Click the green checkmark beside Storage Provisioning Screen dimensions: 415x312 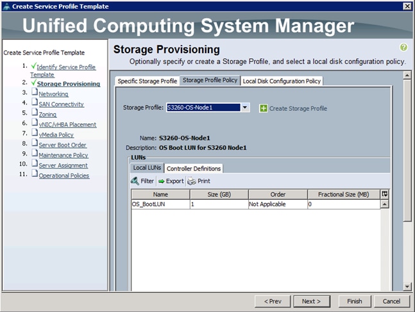33,82
